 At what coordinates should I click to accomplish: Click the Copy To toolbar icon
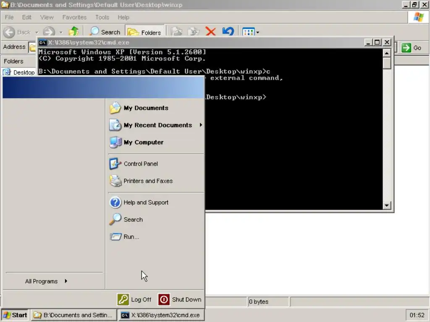194,31
